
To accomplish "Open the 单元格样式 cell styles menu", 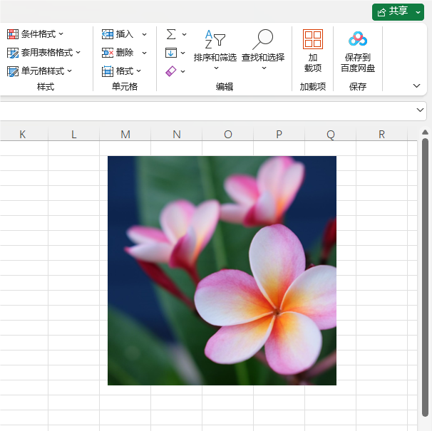I will pyautogui.click(x=39, y=71).
